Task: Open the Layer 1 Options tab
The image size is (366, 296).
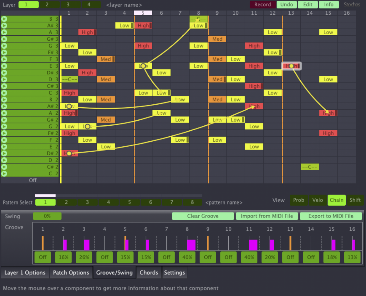Action: (x=25, y=273)
